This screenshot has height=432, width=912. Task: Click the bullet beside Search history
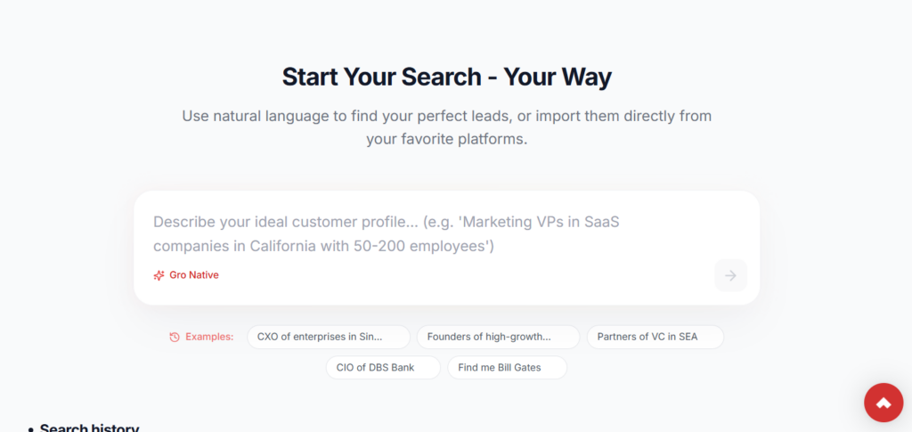point(30,428)
